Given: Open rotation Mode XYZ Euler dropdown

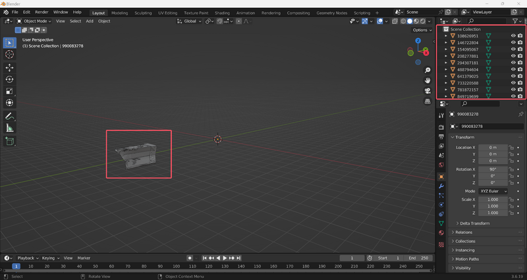Looking at the screenshot, I should pos(493,191).
